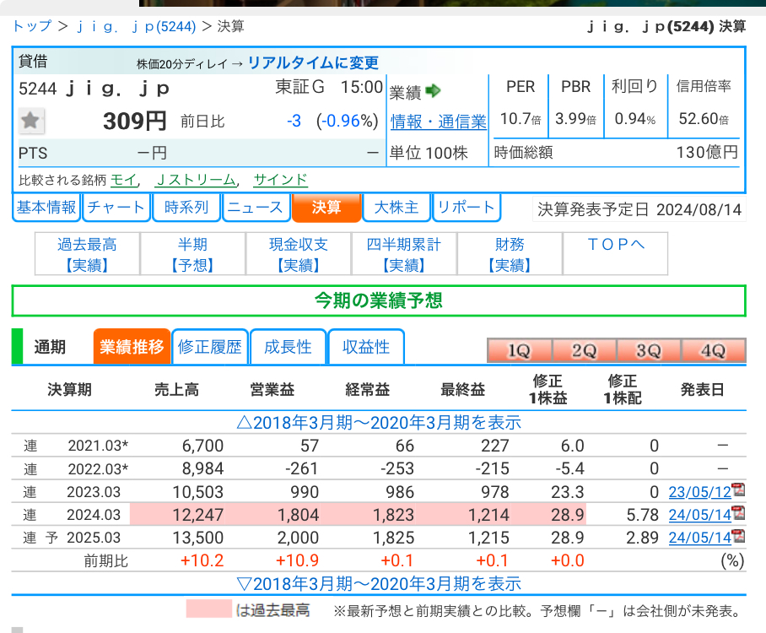Click stock price 309円
The height and width of the screenshot is (633, 766).
point(135,121)
